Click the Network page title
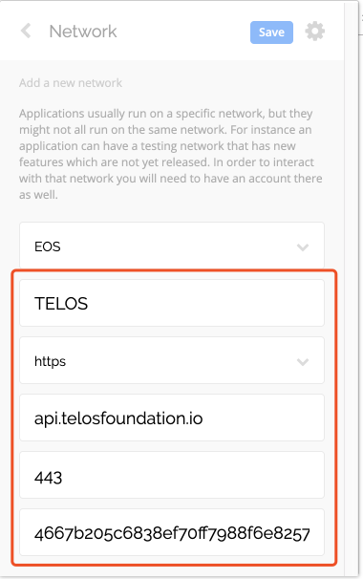This screenshot has width=363, height=579. 83,32
